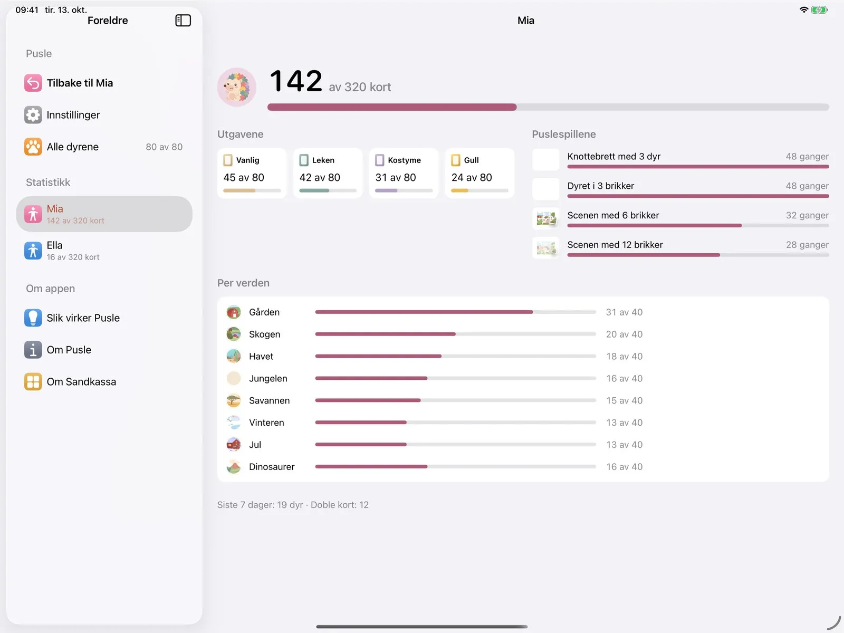Select the Gull edition card
Image resolution: width=844 pixels, height=633 pixels.
point(480,174)
